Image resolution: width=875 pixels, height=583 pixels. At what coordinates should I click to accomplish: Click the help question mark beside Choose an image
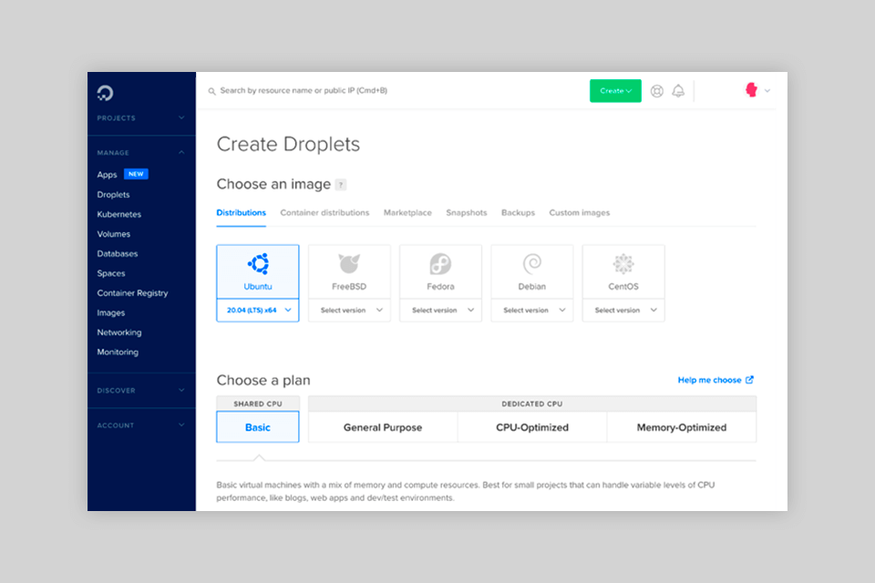341,185
